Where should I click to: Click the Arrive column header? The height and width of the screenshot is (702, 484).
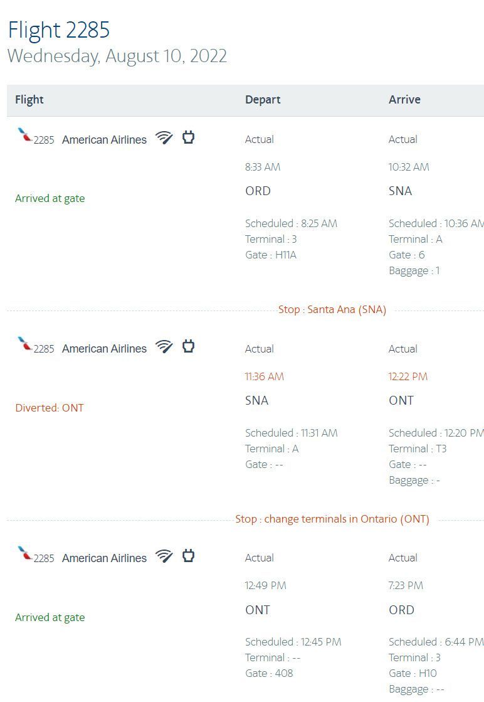(x=404, y=99)
